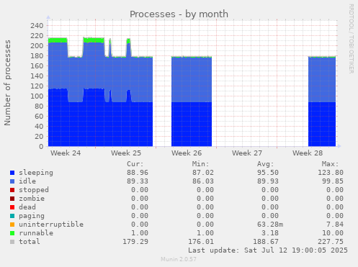Click the 'Week 26' axis label

pos(187,153)
